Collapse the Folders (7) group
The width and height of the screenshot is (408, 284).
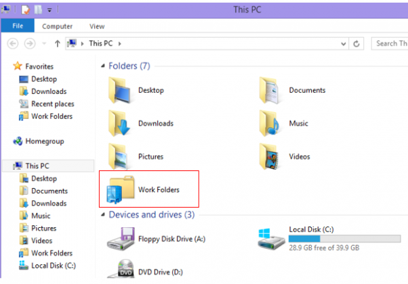pyautogui.click(x=103, y=66)
